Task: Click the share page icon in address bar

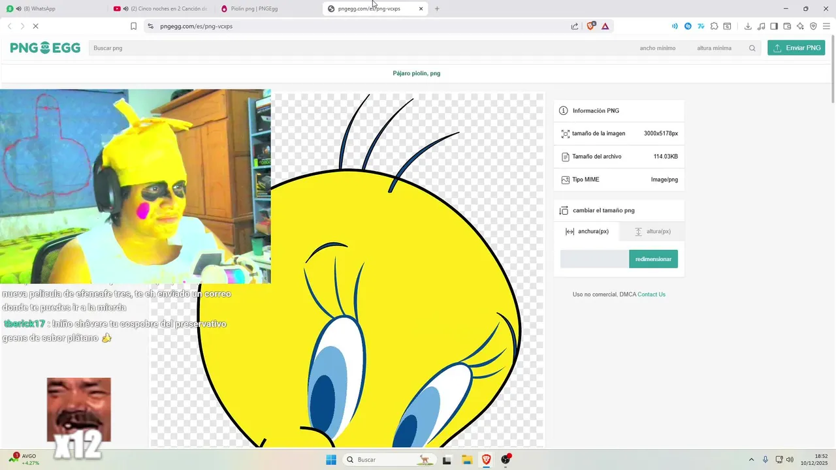Action: (575, 26)
